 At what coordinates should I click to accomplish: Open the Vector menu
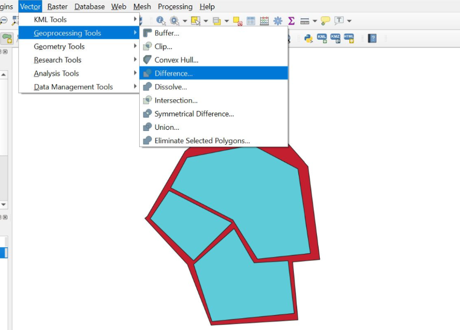click(30, 6)
